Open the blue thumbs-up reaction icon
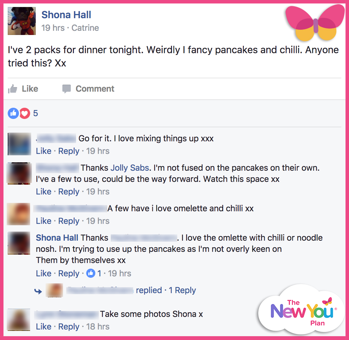 click(13, 113)
